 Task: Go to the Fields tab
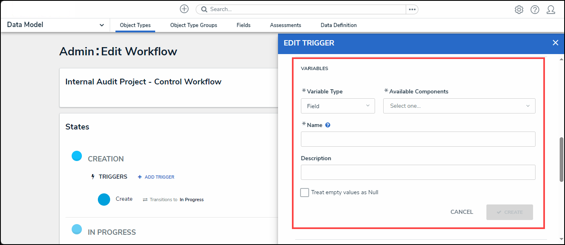244,25
